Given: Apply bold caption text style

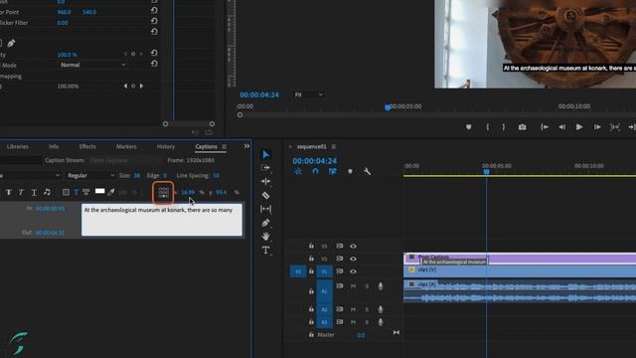Looking at the screenshot, I should (9, 192).
